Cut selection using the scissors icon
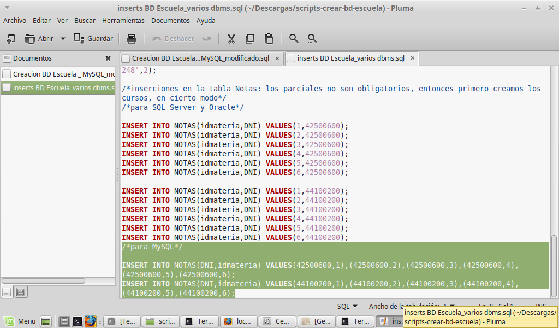This screenshot has width=559, height=328. tap(231, 38)
